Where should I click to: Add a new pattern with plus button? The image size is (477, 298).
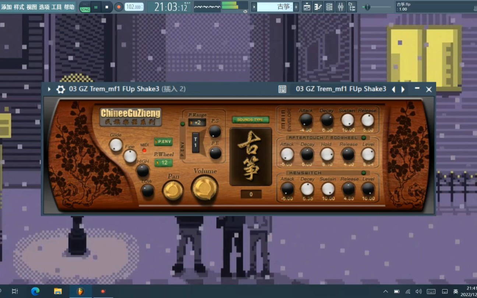tap(296, 7)
